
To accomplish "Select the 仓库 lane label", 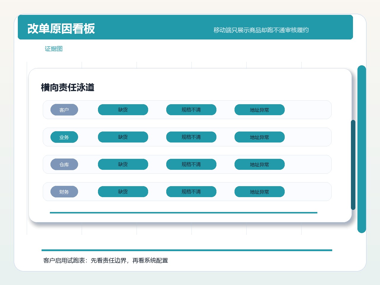I will (64, 164).
